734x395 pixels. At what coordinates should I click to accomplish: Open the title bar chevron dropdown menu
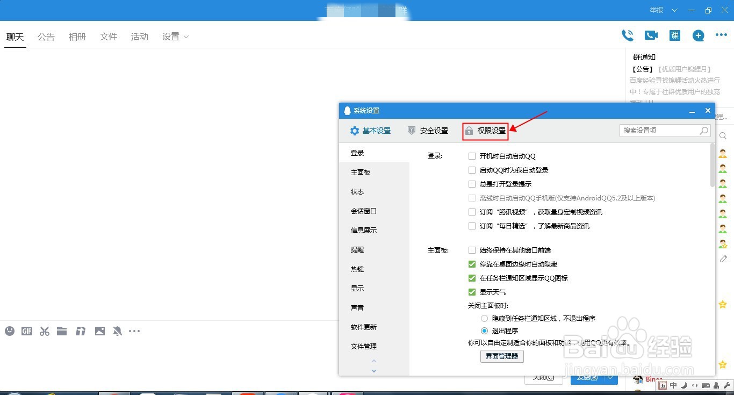(x=674, y=10)
